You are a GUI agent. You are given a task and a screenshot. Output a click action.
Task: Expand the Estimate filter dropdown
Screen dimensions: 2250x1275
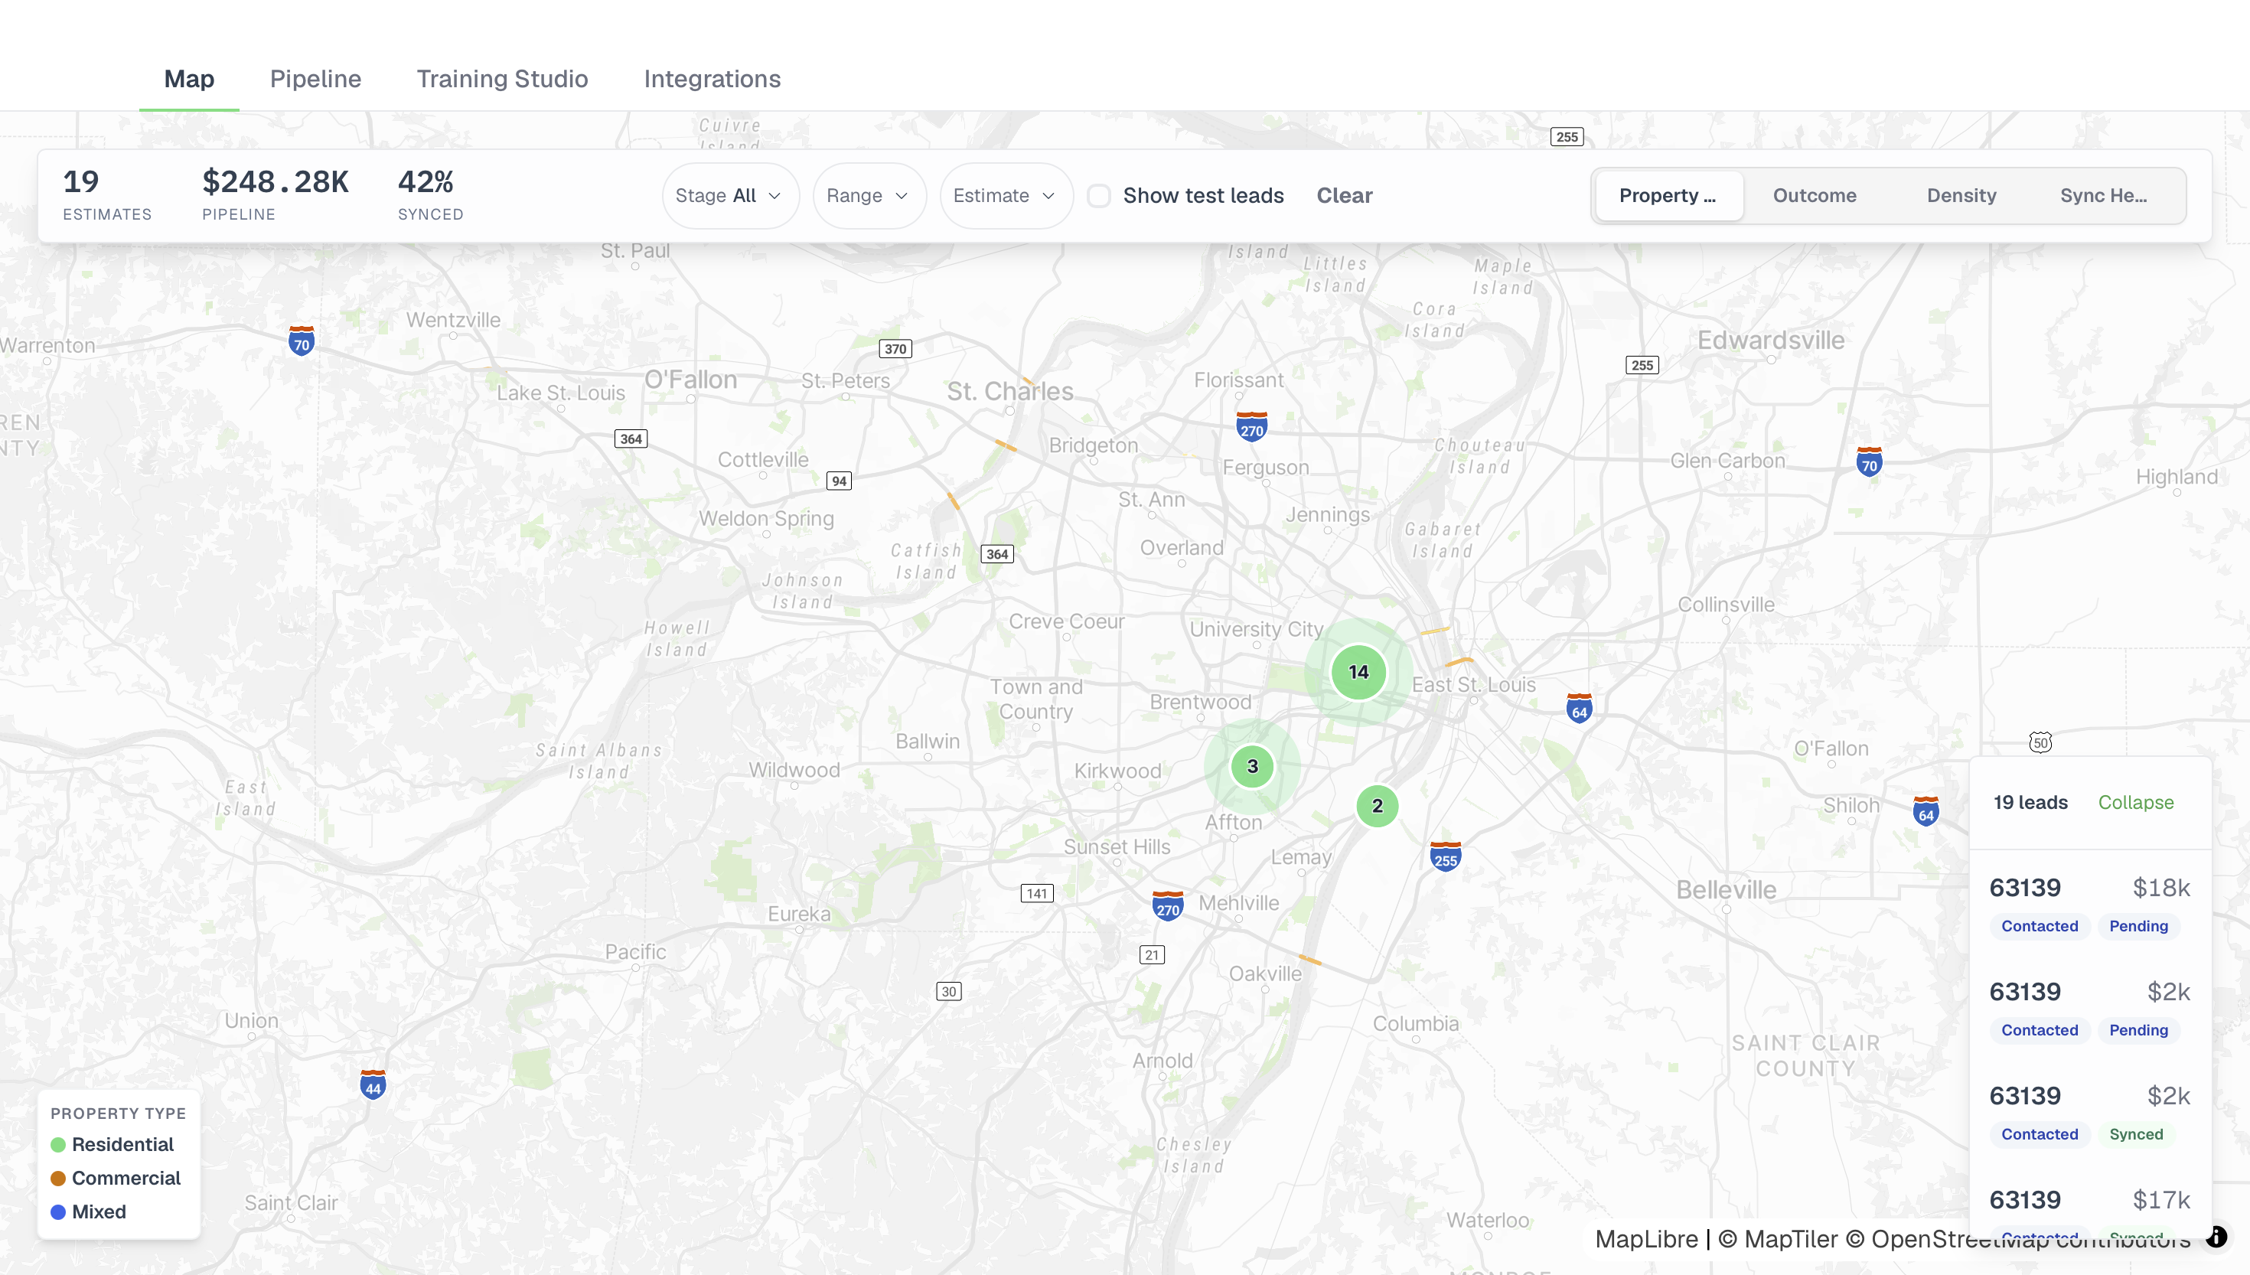(x=1006, y=195)
